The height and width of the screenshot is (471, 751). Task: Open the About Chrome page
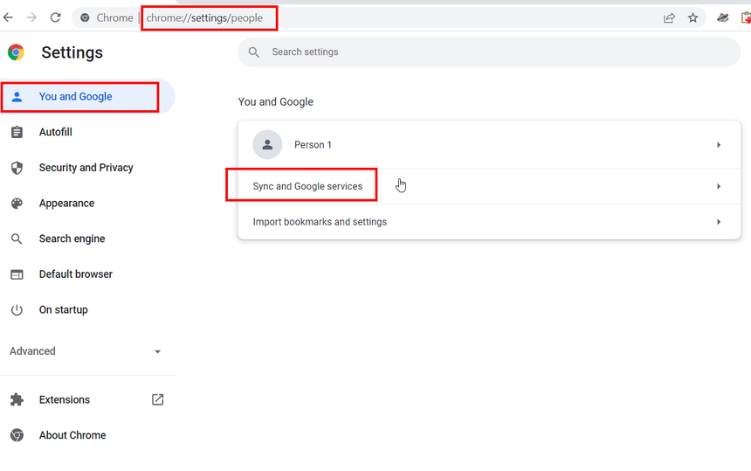(72, 435)
